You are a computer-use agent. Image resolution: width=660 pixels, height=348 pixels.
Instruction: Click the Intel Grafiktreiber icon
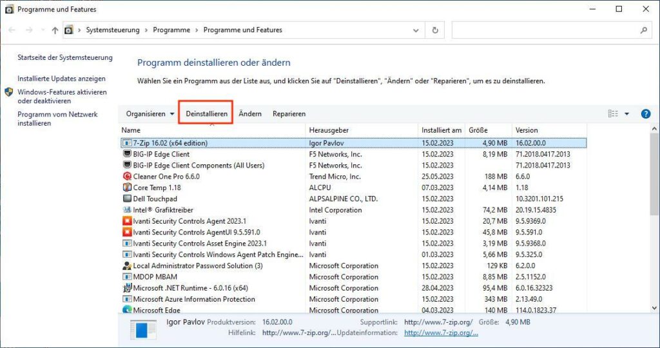click(127, 210)
